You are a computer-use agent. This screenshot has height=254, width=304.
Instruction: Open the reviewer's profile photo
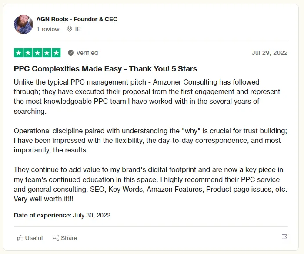pyautogui.click(x=23, y=24)
